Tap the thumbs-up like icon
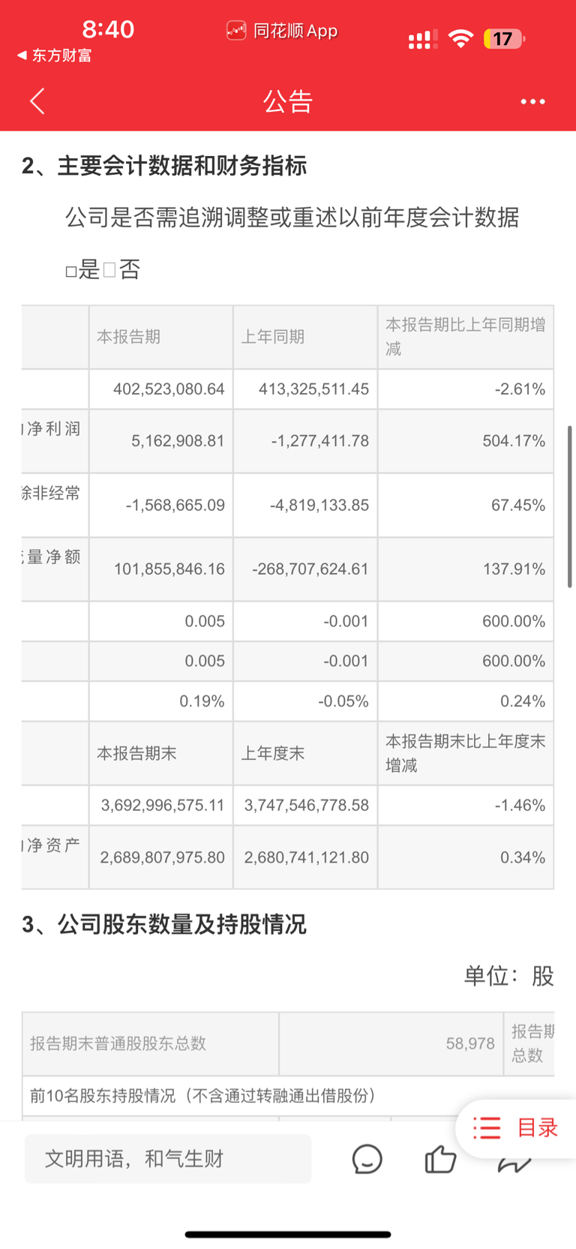The width and height of the screenshot is (576, 1249). pyautogui.click(x=440, y=1159)
